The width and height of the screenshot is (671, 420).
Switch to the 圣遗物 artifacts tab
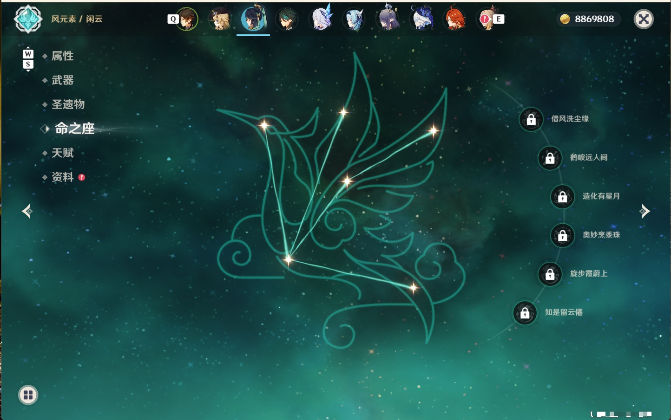pyautogui.click(x=68, y=104)
